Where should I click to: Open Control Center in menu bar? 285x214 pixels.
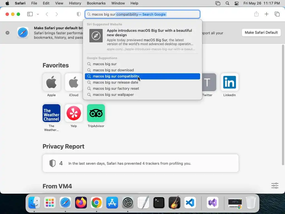coord(237,3)
